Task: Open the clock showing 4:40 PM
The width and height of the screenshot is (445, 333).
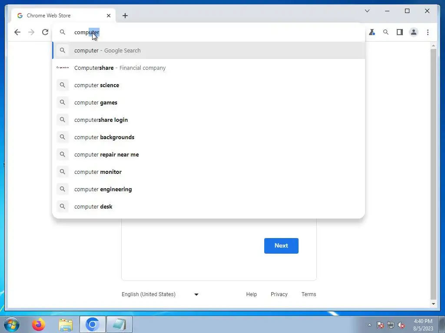Action: click(x=423, y=325)
